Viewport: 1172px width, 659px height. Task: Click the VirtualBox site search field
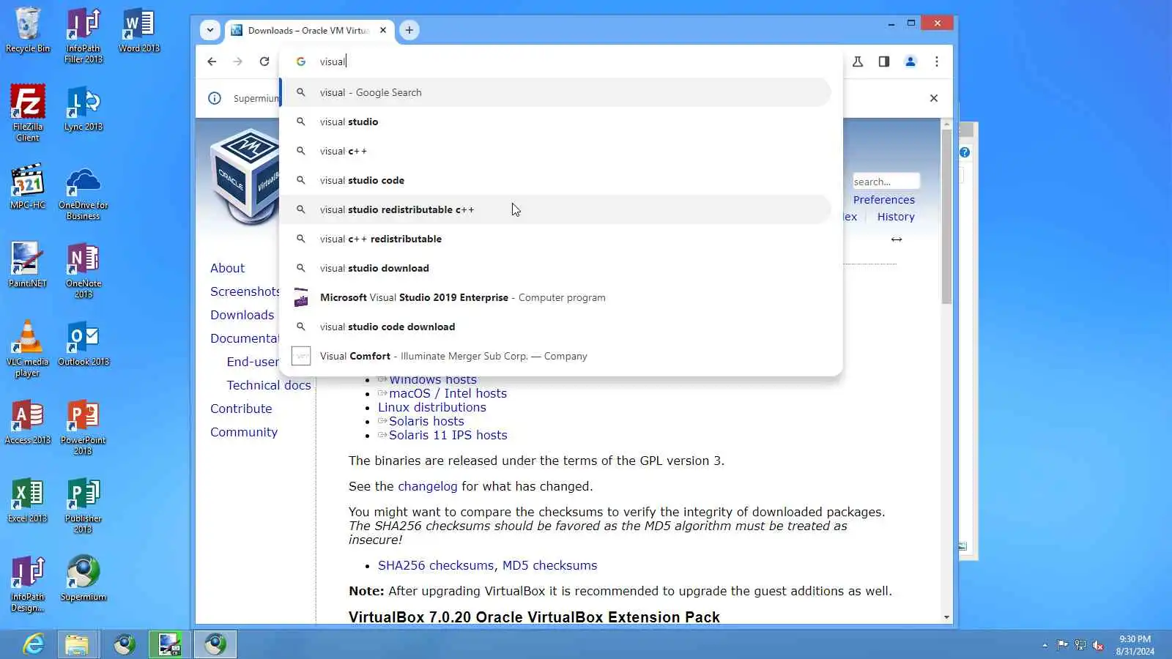(886, 182)
